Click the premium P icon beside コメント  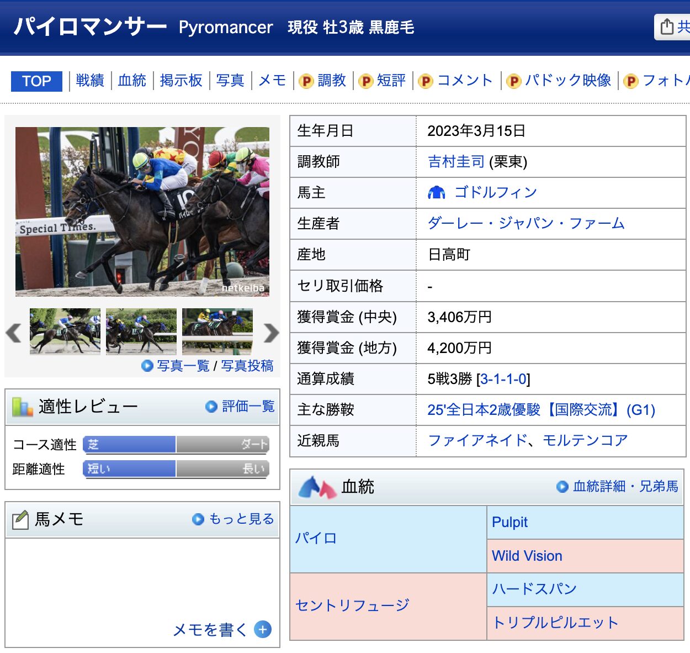pos(426,81)
